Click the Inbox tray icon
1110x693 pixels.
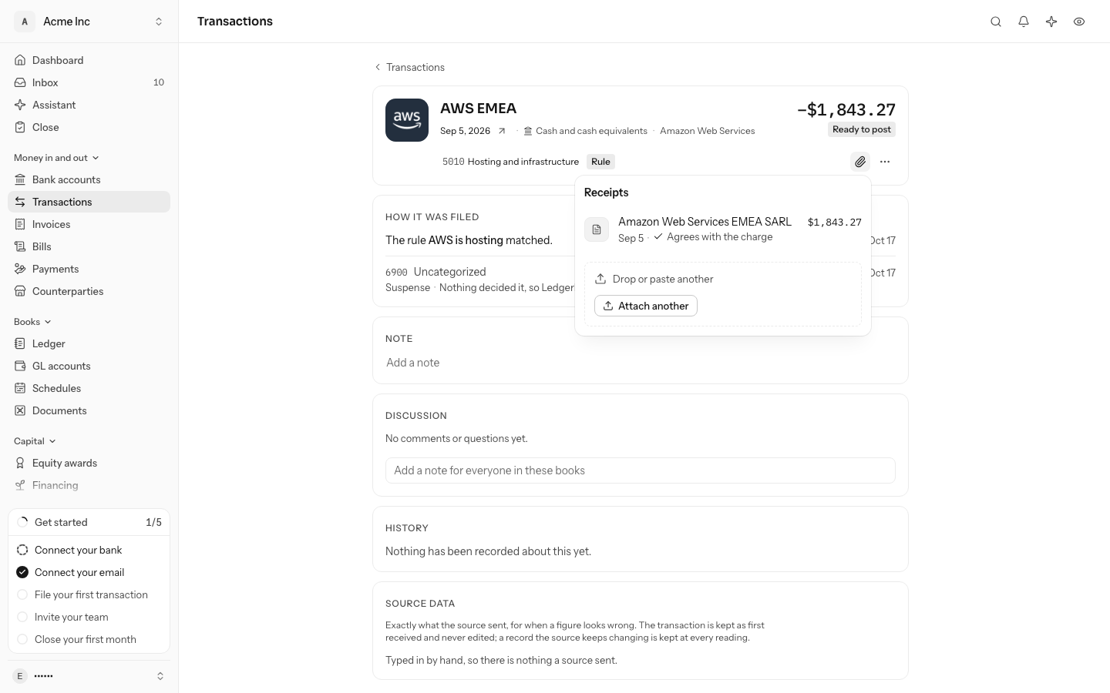(20, 82)
